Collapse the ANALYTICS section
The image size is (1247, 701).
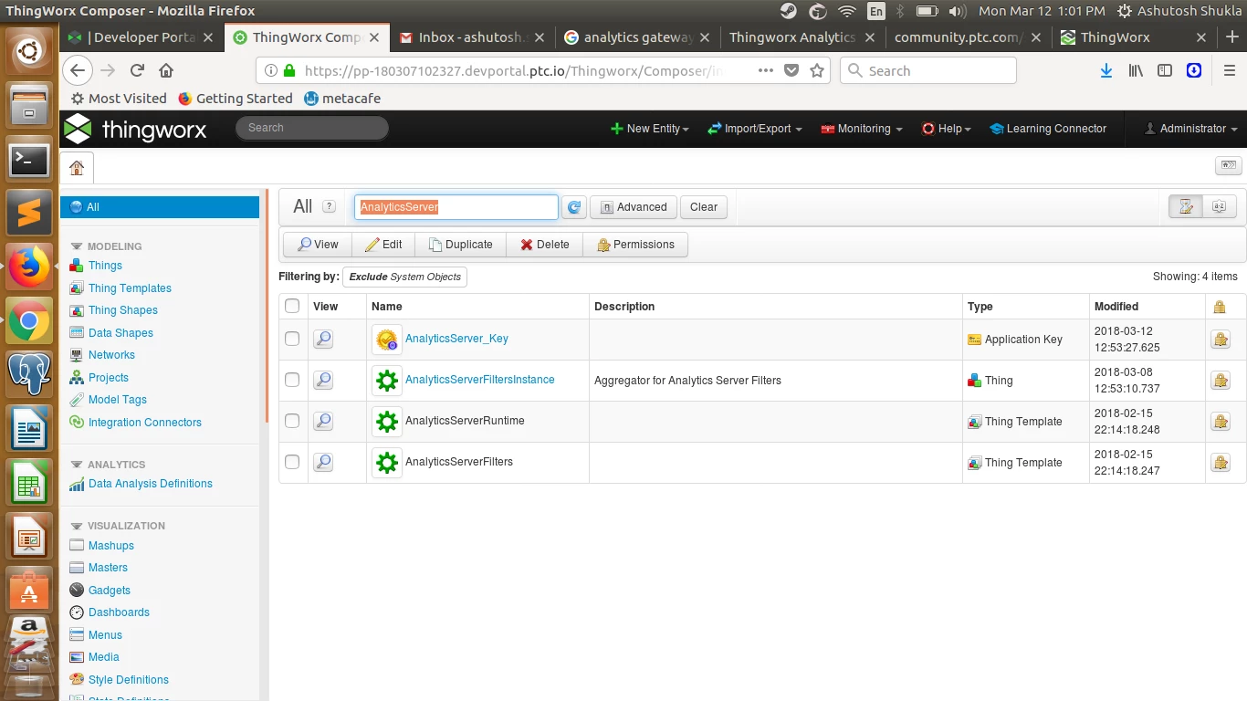(77, 465)
